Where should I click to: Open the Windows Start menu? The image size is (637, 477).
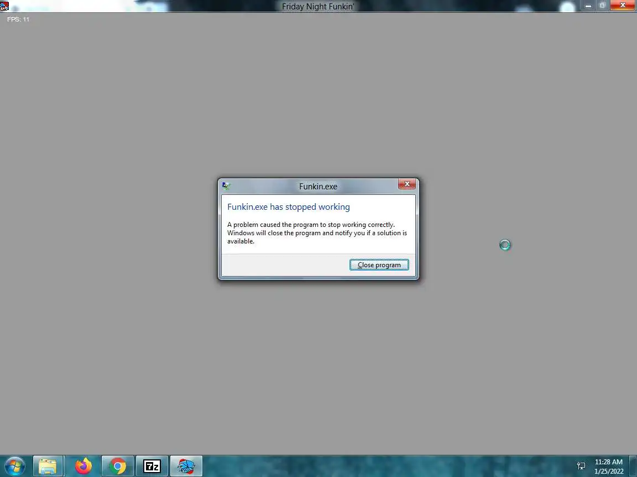pos(14,466)
